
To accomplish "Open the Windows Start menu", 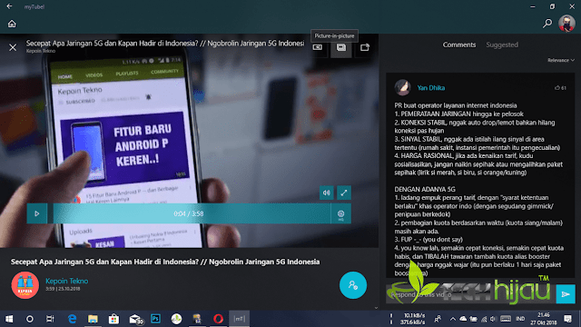I will (x=9, y=319).
